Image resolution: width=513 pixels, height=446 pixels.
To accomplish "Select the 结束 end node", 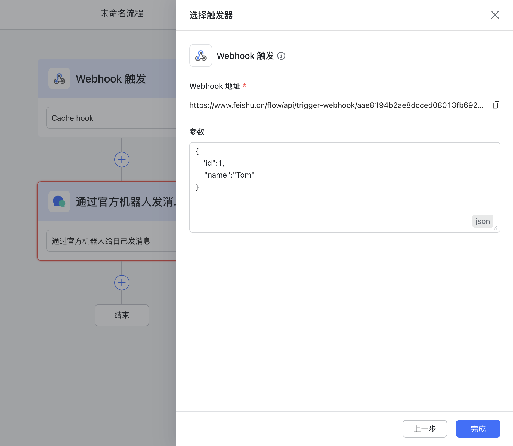I will point(122,315).
